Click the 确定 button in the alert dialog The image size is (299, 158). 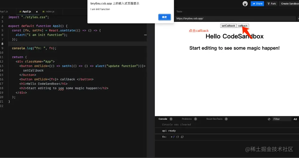click(164, 17)
